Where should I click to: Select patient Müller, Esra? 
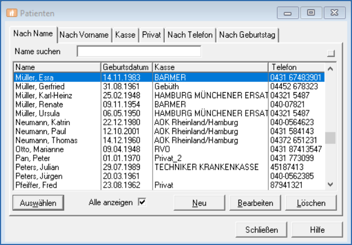(x=169, y=77)
